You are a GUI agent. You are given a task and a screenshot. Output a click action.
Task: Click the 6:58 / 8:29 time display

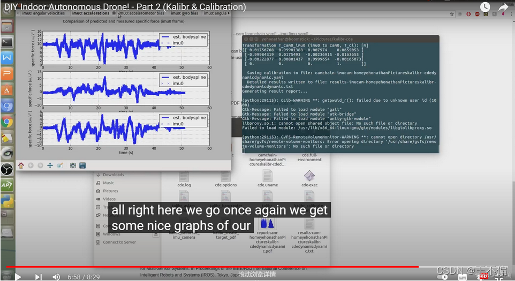[x=84, y=277]
